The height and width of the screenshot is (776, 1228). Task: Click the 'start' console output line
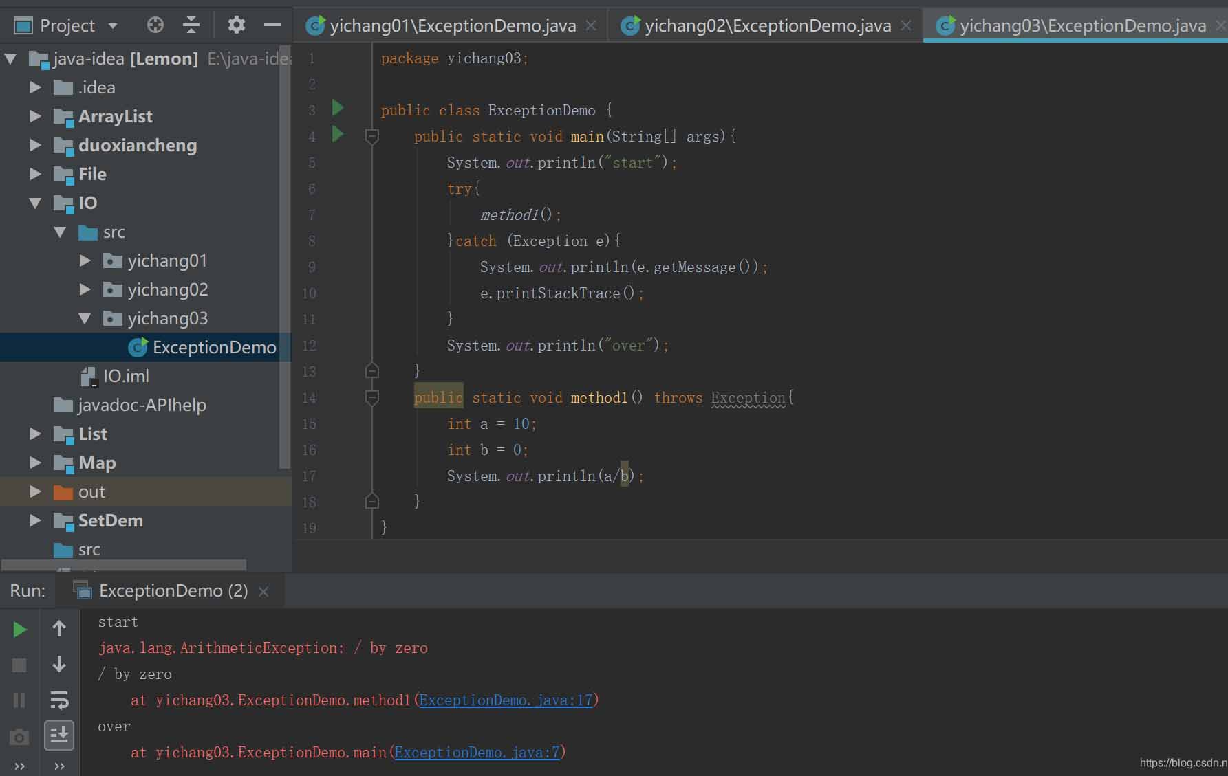118,622
